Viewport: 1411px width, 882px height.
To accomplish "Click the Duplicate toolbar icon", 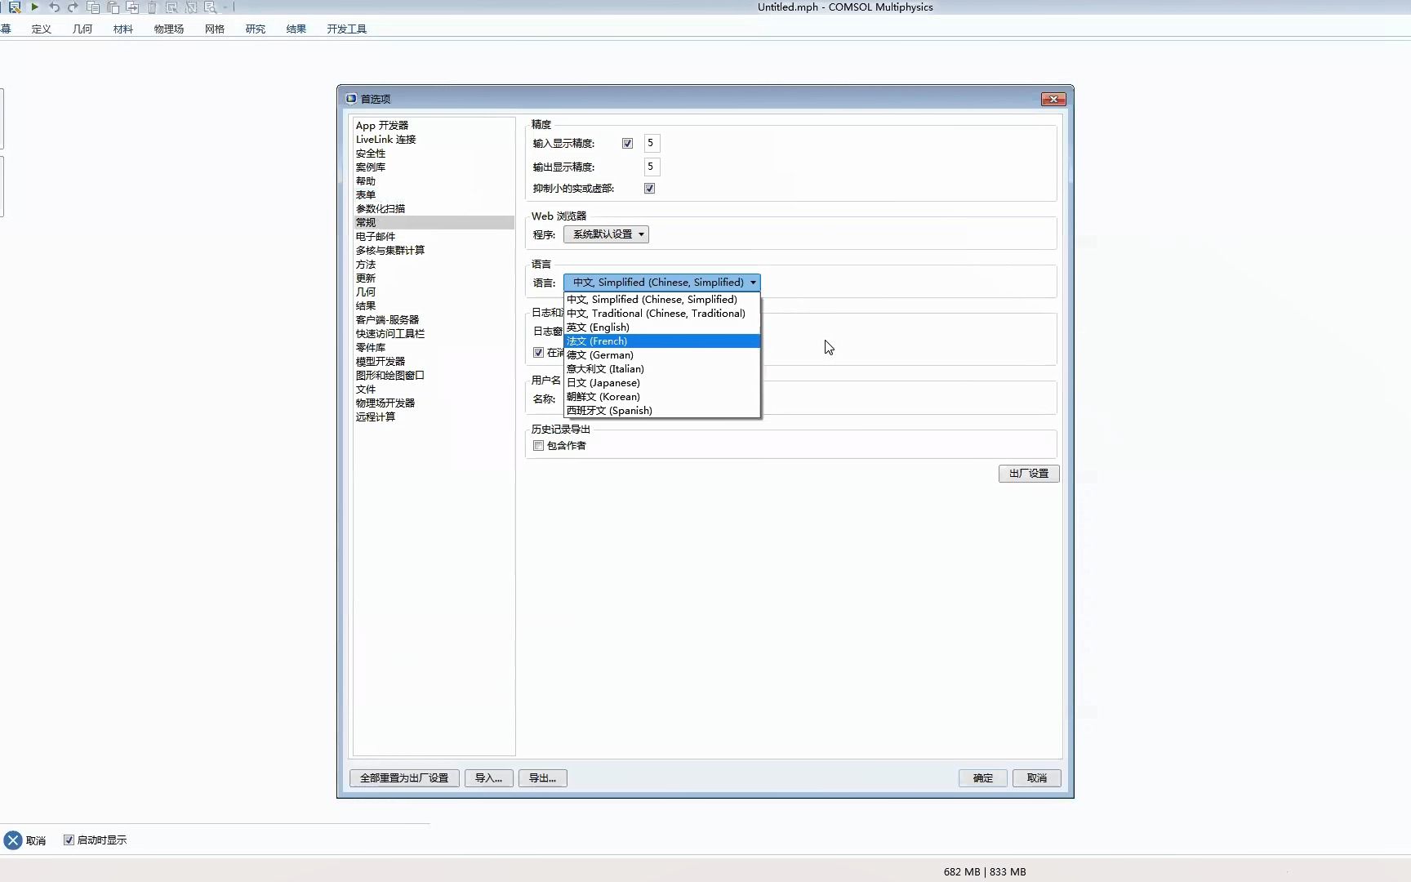I will [x=132, y=7].
